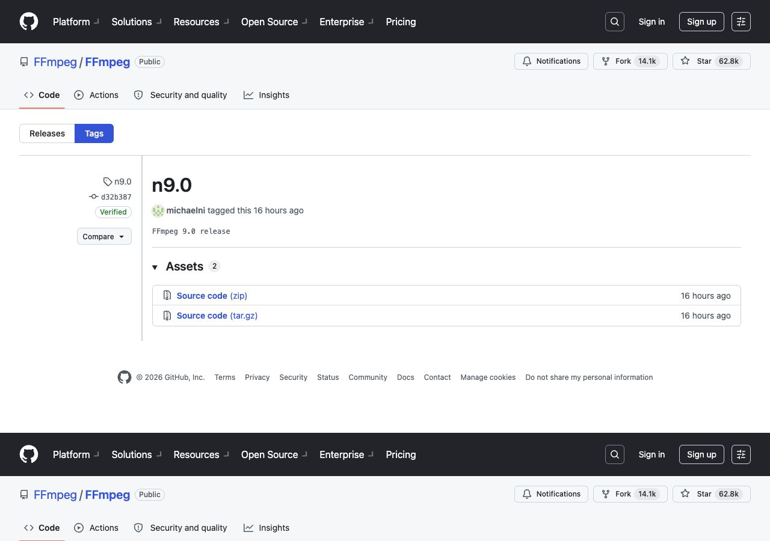Collapse the Assets section triangle
The width and height of the screenshot is (770, 541).
155,267
